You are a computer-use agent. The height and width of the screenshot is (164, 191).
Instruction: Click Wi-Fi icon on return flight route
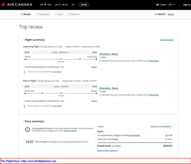tap(42, 93)
